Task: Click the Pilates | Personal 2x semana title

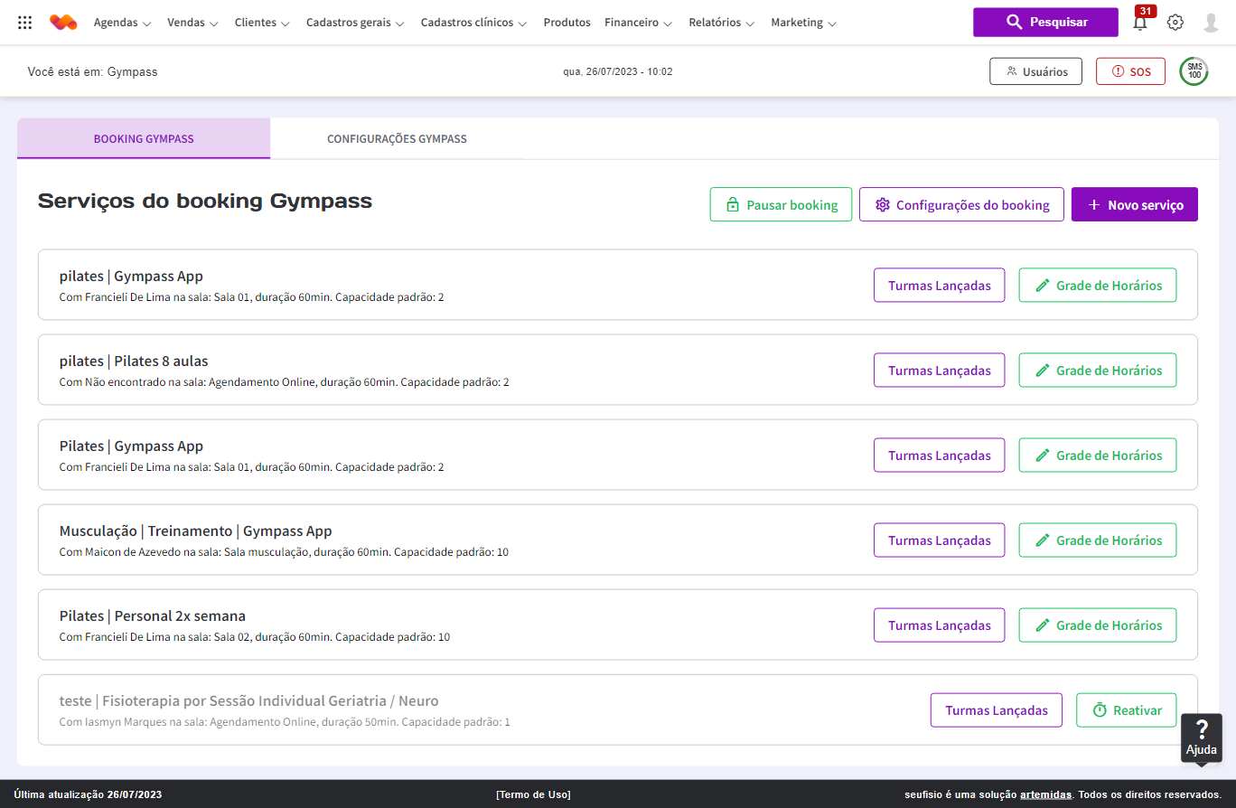Action: tap(153, 615)
